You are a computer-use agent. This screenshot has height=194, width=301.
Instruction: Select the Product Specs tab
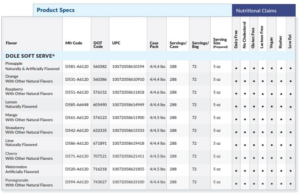point(56,10)
